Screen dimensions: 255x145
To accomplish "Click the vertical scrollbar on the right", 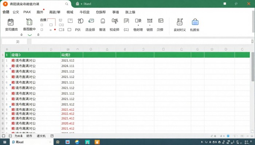I will 253,72.
